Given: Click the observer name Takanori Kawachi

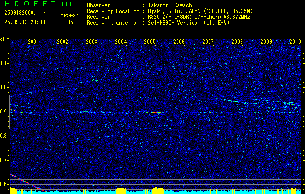Looking at the screenshot, I should pos(171,5).
